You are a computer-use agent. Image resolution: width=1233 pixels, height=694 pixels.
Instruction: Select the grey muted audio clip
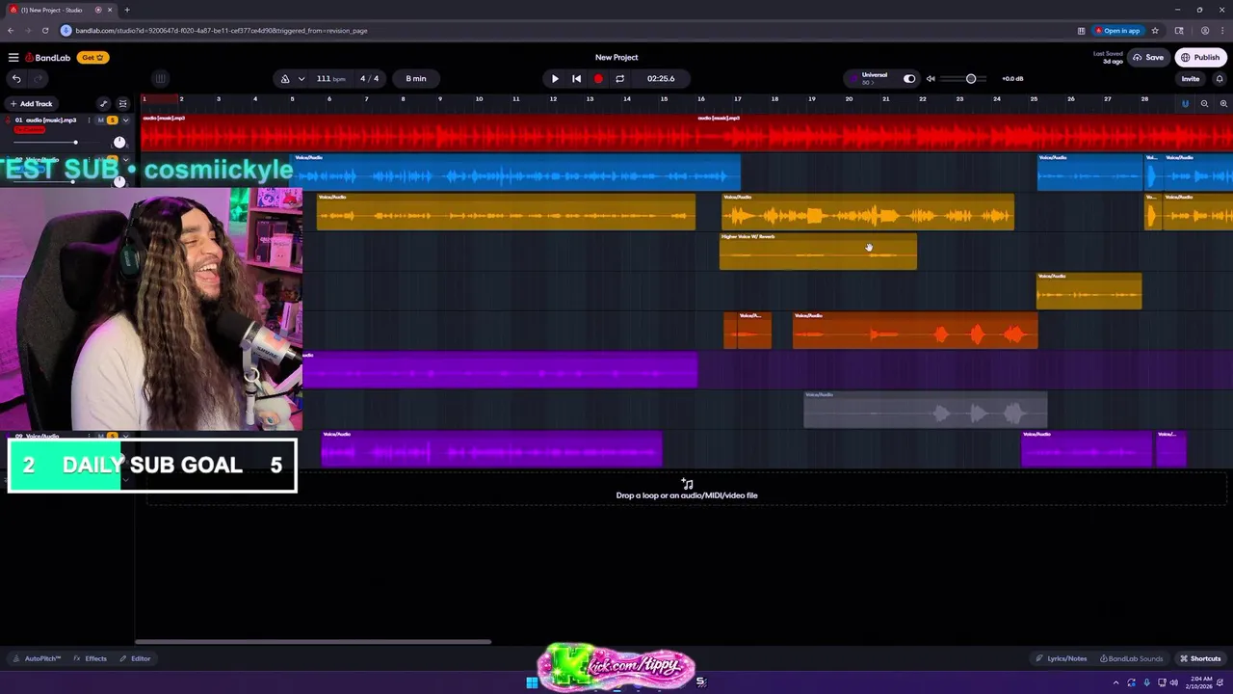click(926, 410)
